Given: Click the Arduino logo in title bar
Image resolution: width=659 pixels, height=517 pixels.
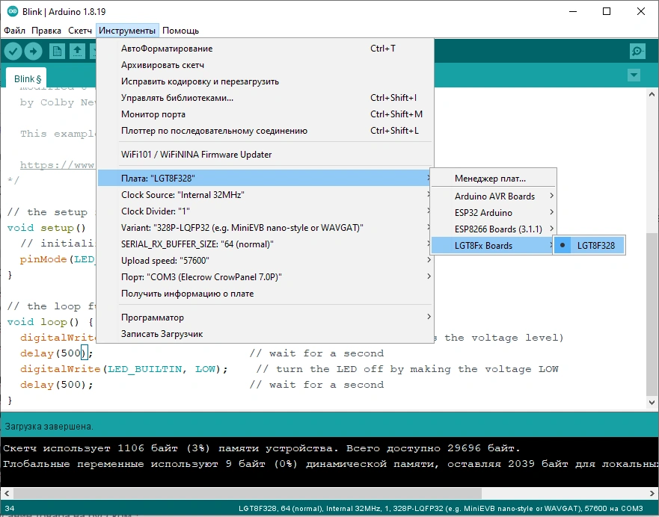Looking at the screenshot, I should click(x=13, y=11).
